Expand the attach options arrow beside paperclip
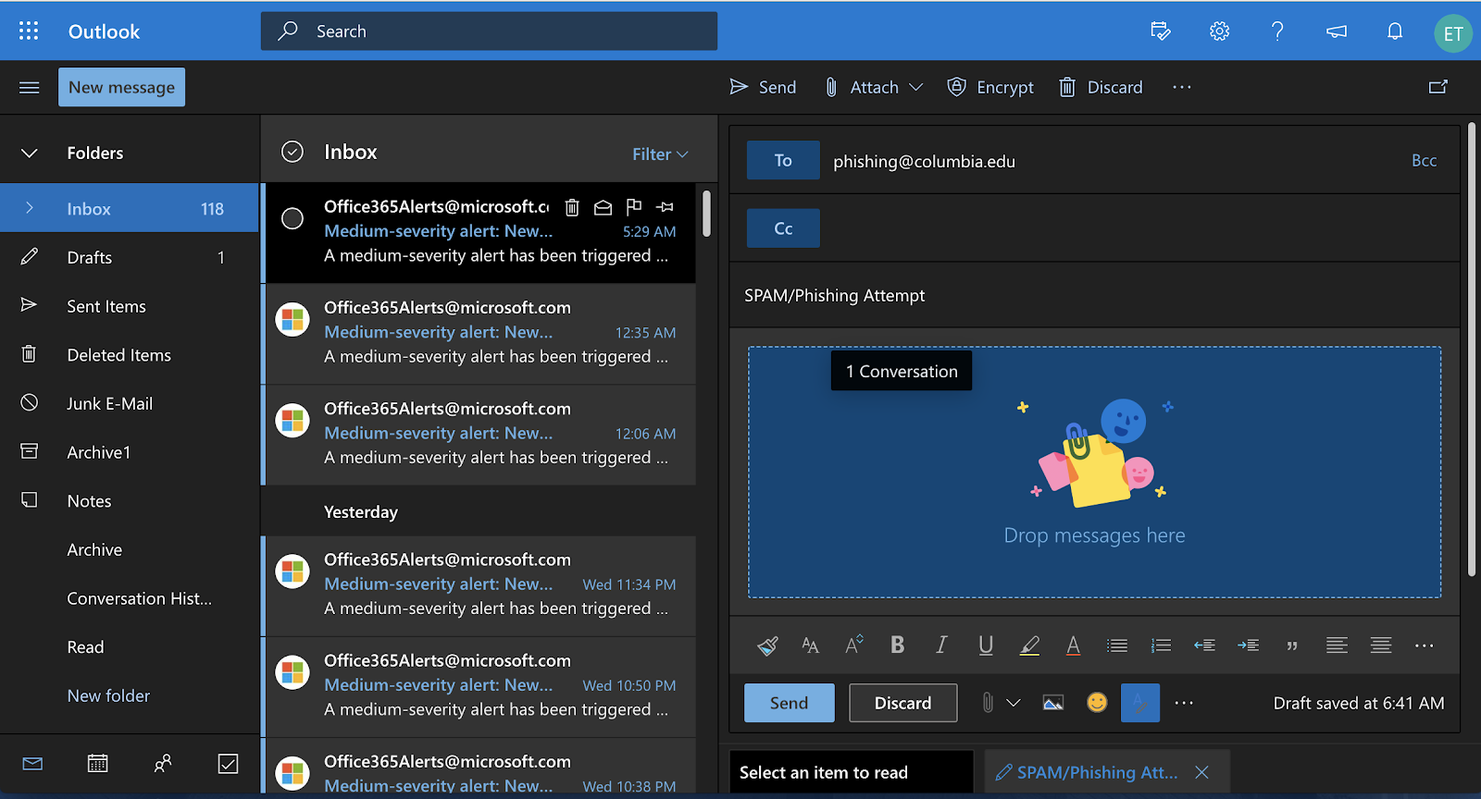Viewport: 1481px width, 799px height. point(1014,703)
